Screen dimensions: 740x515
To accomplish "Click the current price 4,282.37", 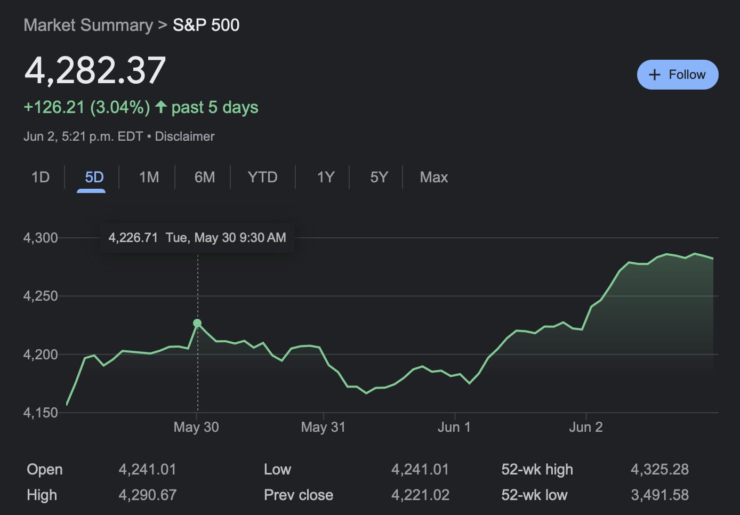I will (95, 70).
